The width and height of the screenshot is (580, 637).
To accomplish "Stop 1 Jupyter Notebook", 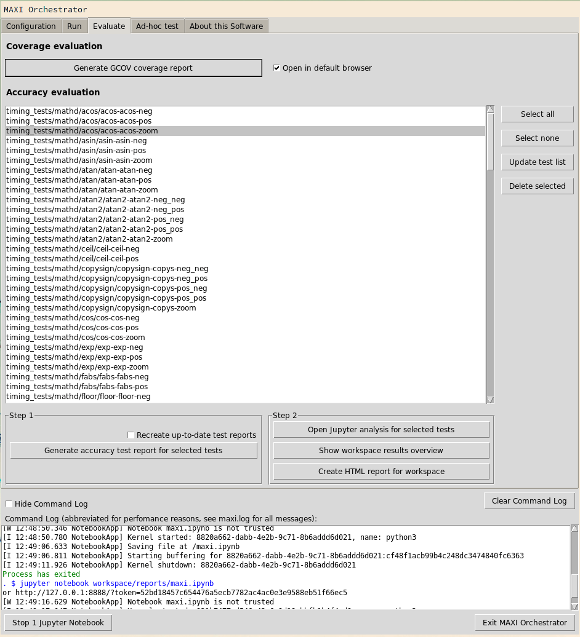I will coord(58,622).
